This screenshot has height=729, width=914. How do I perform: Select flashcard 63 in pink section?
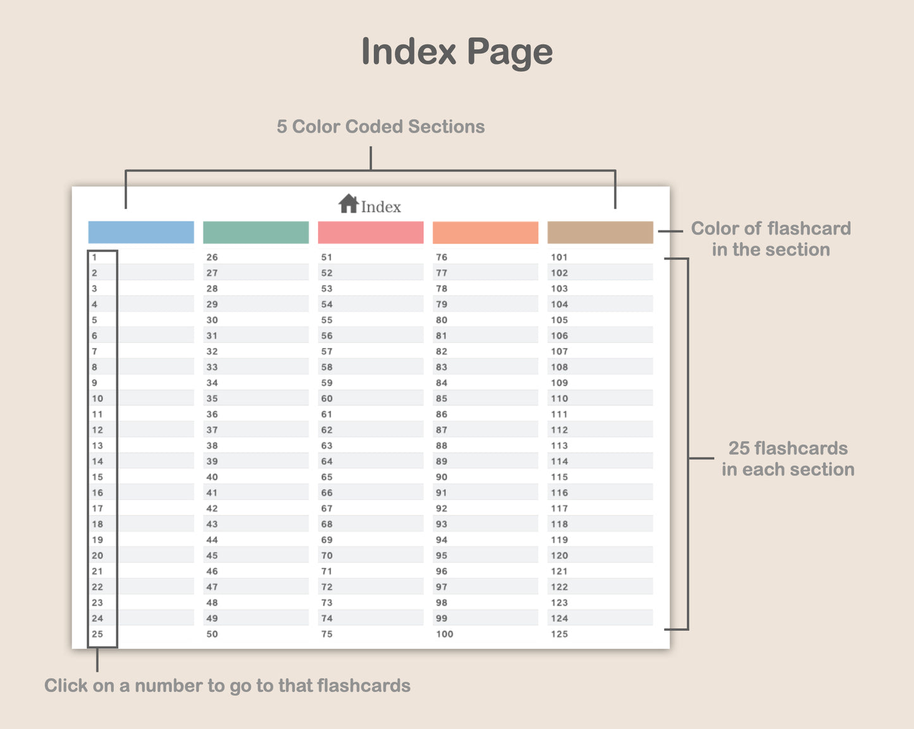pyautogui.click(x=326, y=445)
